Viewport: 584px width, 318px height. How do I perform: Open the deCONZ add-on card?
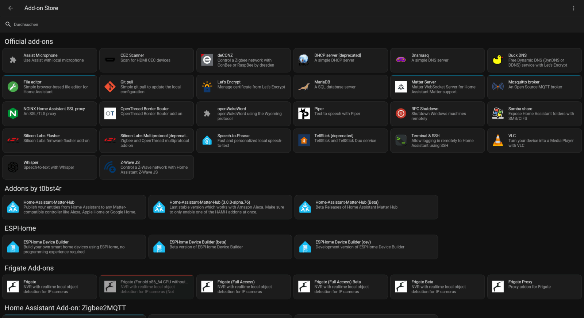pyautogui.click(x=243, y=60)
